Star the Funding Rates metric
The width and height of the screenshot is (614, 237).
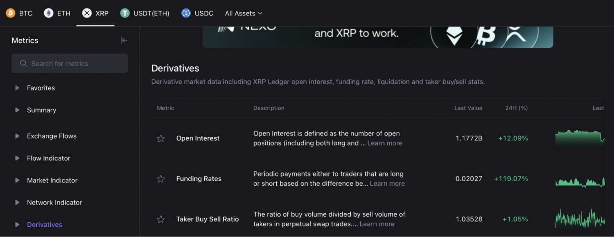coord(161,179)
